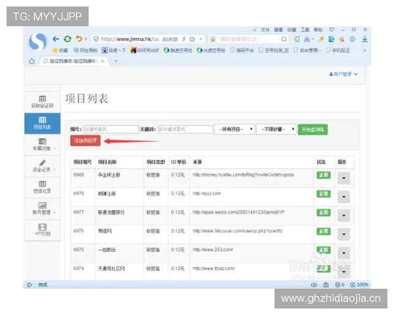Expand 专属对接 sidebar section
The height and width of the screenshot is (315, 394).
[x=42, y=144]
